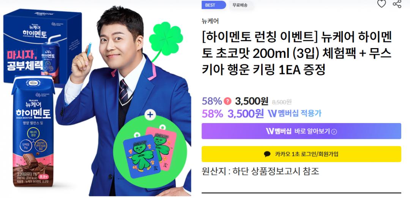Viewport: 410px width, 198px height.
Task: Click the red question mark discount icon
Action: pyautogui.click(x=227, y=101)
